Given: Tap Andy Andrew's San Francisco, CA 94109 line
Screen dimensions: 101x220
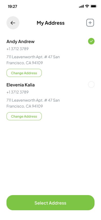Looking at the screenshot, I should 25,63.
